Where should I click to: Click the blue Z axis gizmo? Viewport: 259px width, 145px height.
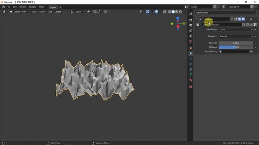click(x=178, y=18)
